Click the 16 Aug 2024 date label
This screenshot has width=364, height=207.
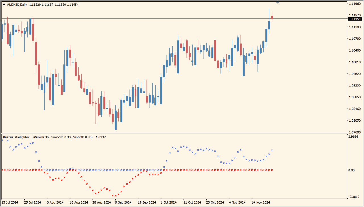click(79, 202)
